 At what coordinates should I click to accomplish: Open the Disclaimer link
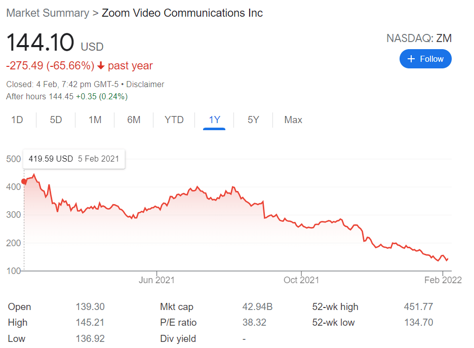tap(145, 84)
